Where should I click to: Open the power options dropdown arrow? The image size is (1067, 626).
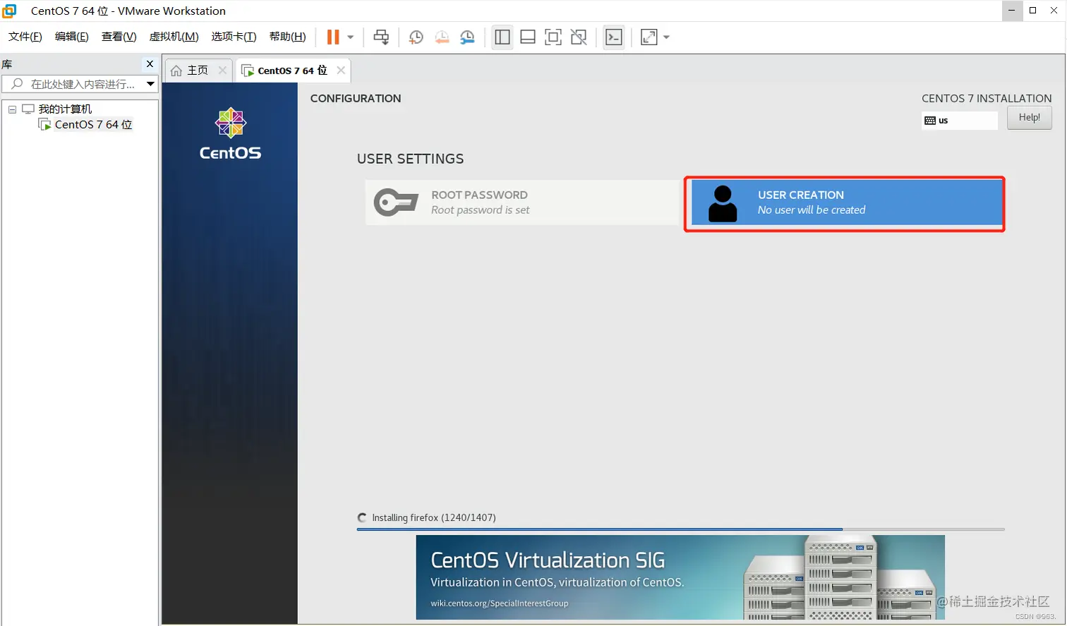(x=350, y=37)
